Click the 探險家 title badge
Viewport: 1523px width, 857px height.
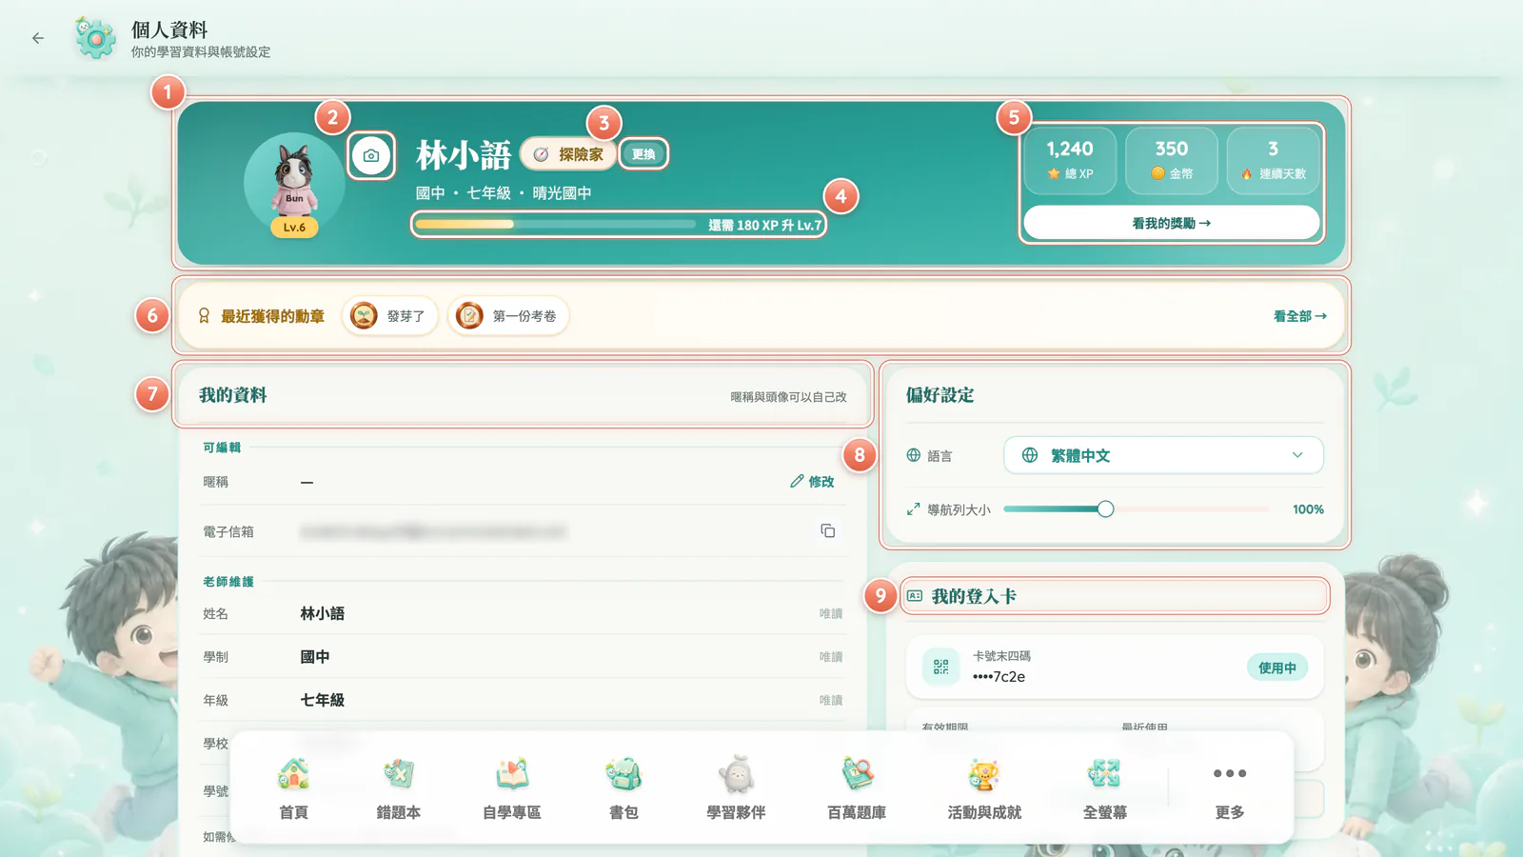tap(568, 154)
